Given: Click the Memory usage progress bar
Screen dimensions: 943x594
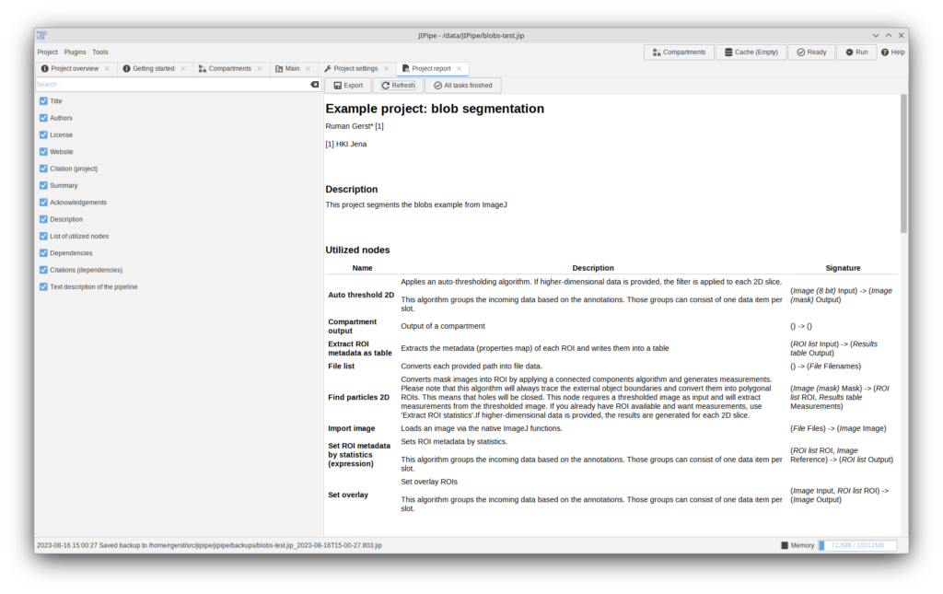Looking at the screenshot, I should [x=857, y=545].
